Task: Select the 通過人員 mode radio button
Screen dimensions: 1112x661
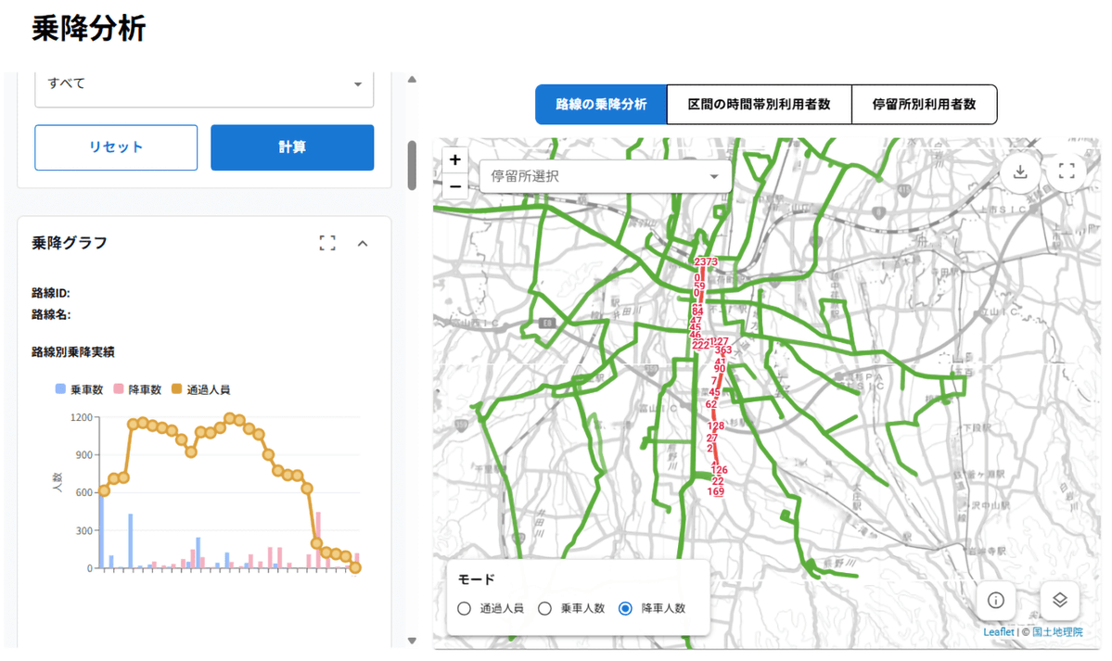Action: click(464, 608)
